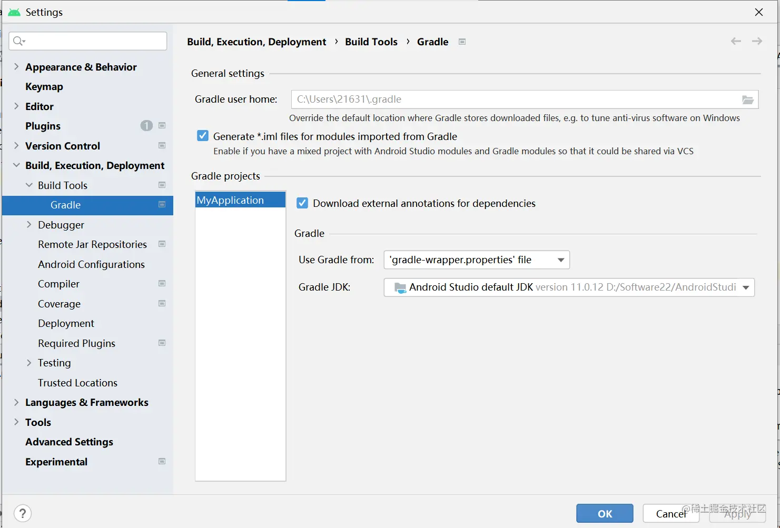
Task: Toggle Download external annotations for dependencies
Action: coord(302,203)
